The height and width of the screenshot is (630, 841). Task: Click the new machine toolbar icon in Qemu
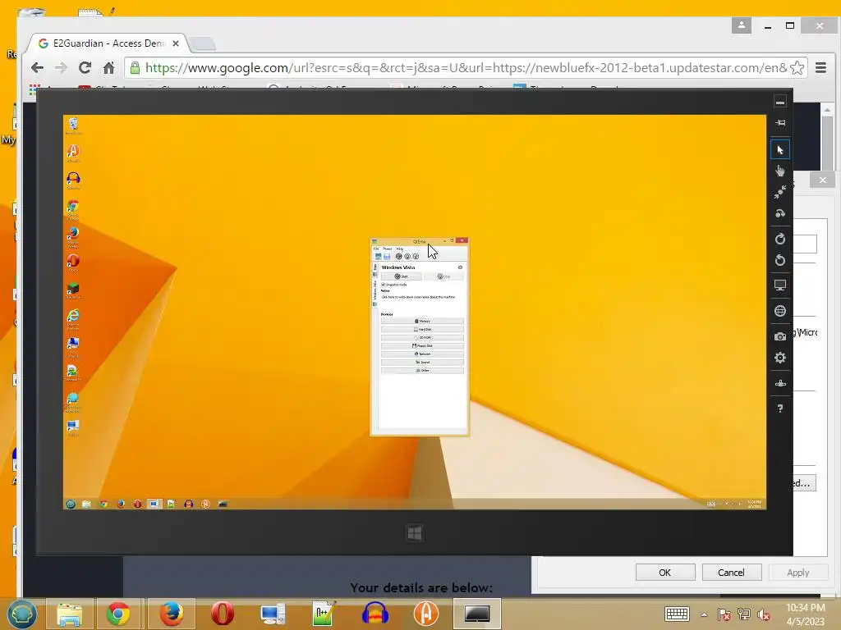[378, 257]
